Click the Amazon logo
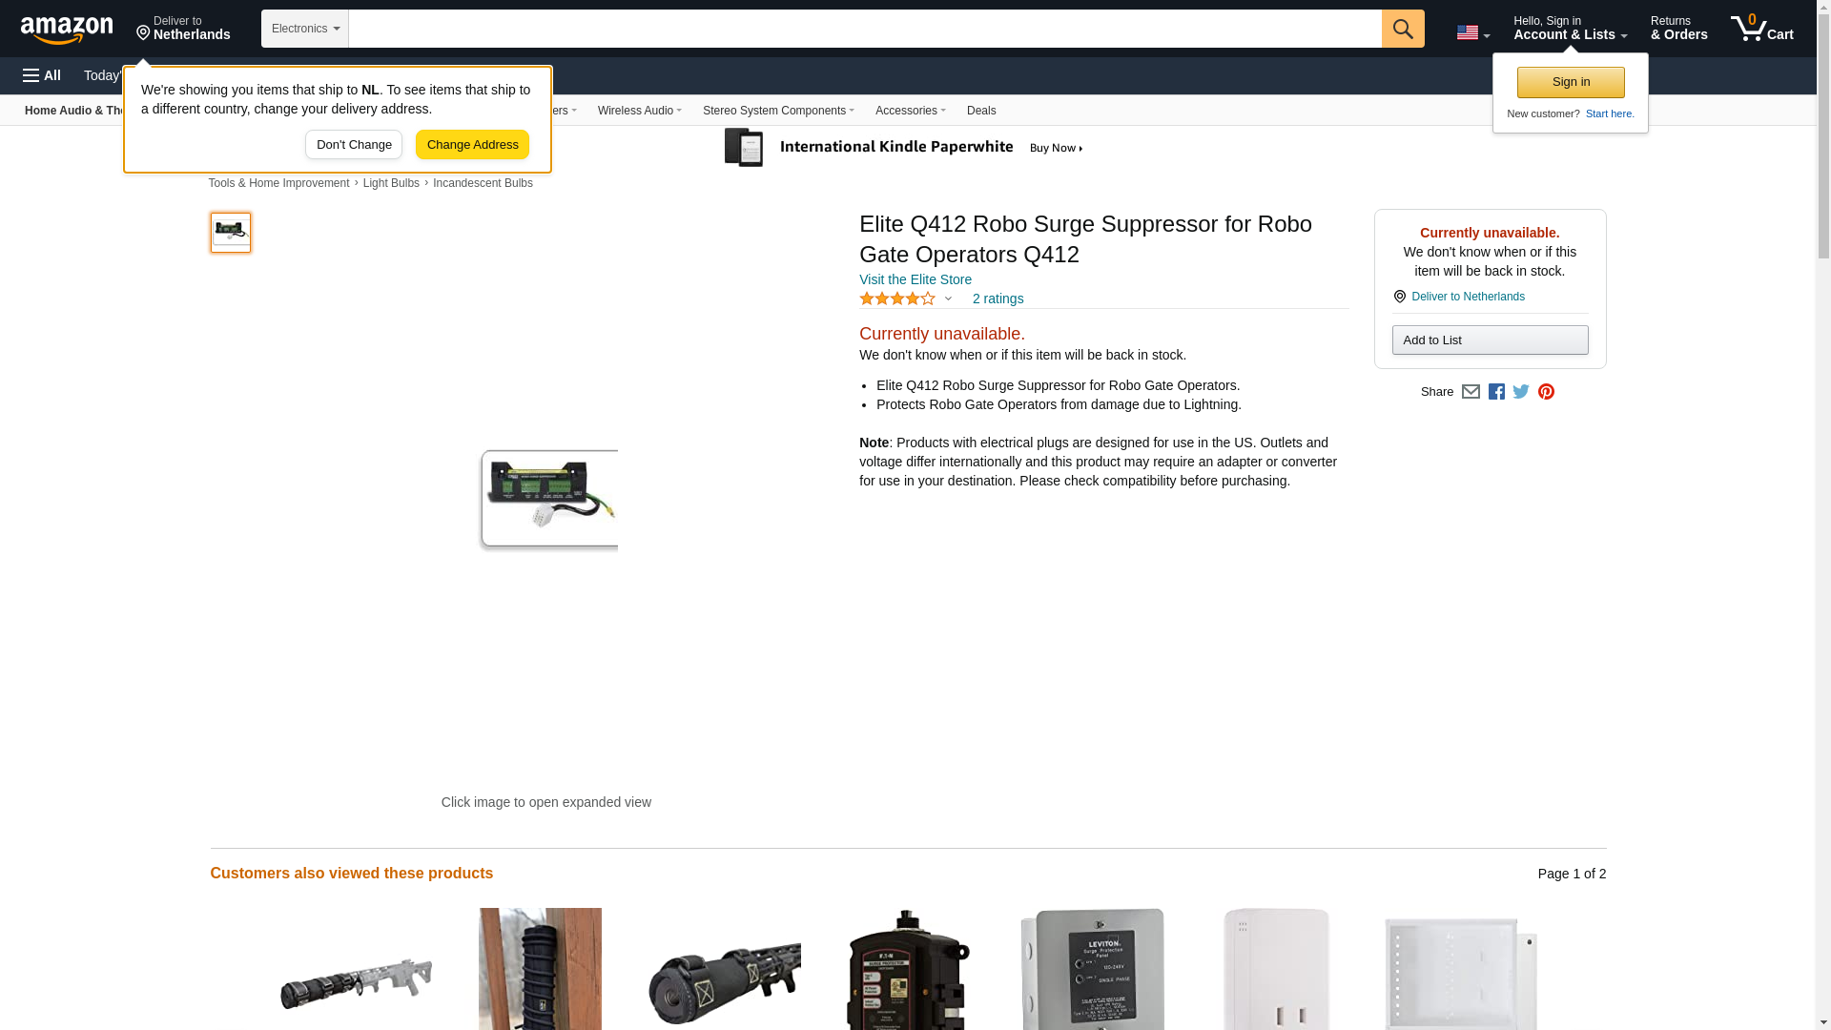This screenshot has width=1831, height=1030. click(67, 30)
